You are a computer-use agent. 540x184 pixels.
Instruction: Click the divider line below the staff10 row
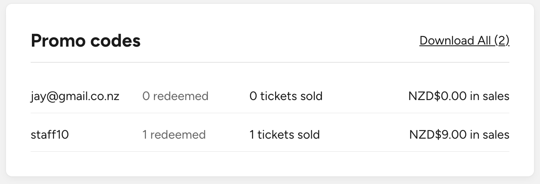[x=270, y=151]
